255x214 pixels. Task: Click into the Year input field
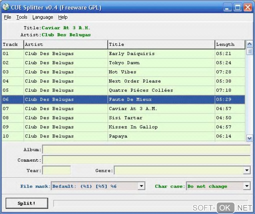(56, 170)
